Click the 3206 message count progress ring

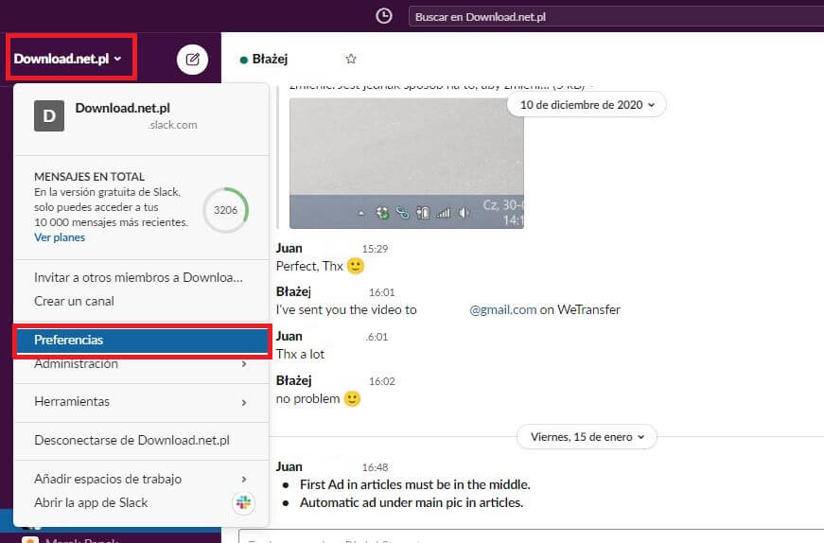[x=225, y=210]
